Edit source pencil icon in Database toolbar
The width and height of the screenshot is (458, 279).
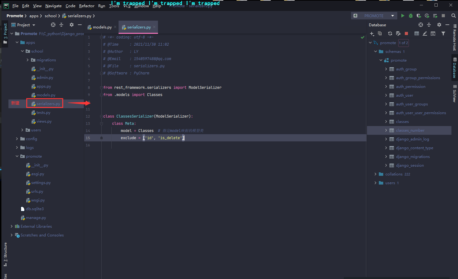[x=425, y=33]
